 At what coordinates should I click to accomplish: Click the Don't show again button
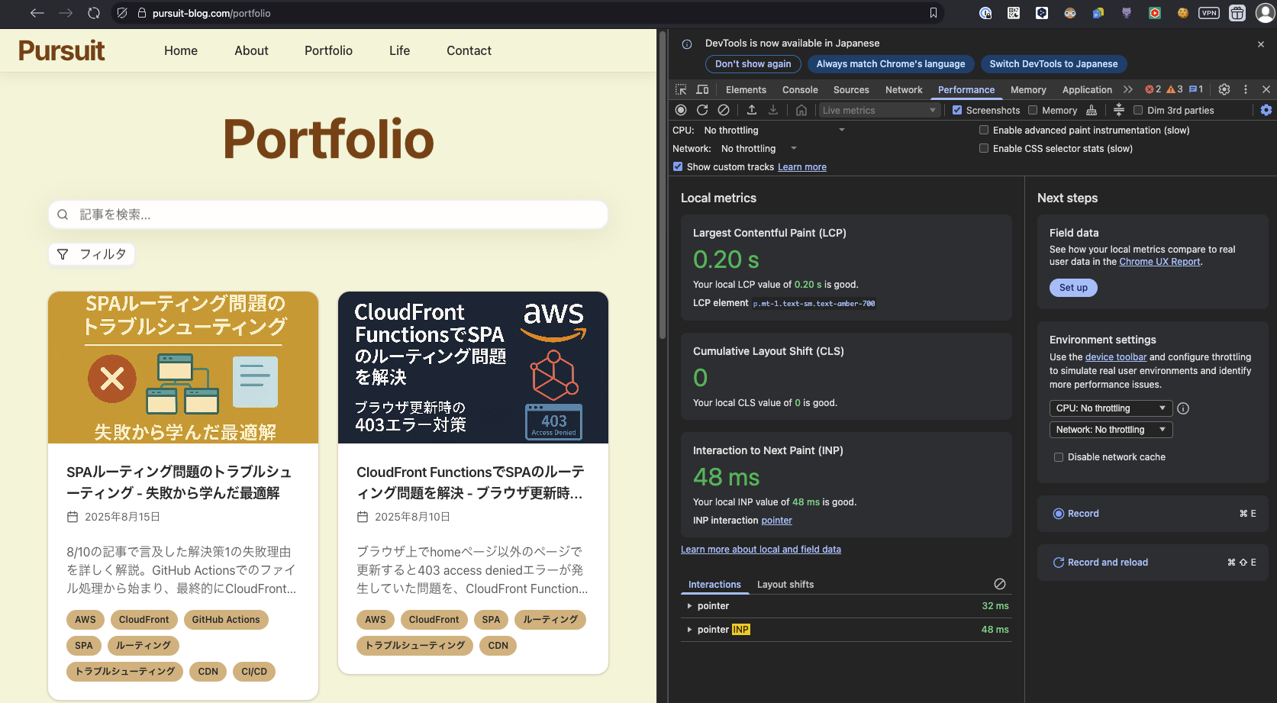pyautogui.click(x=753, y=64)
